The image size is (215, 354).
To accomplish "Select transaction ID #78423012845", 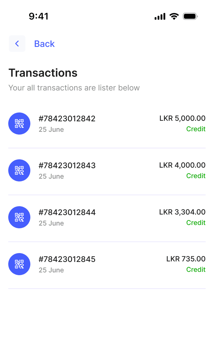I will (67, 259).
